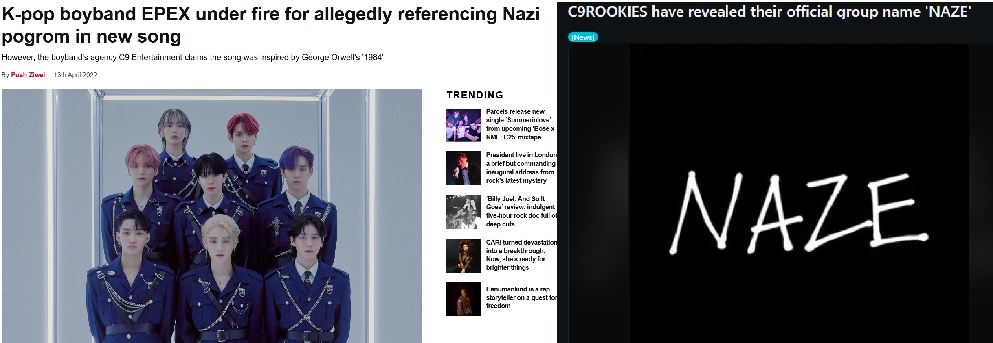Click the TRENDING section heading
The image size is (993, 343).
click(x=475, y=95)
